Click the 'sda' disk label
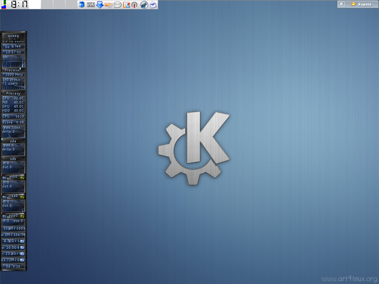379x284 pixels. (13, 141)
